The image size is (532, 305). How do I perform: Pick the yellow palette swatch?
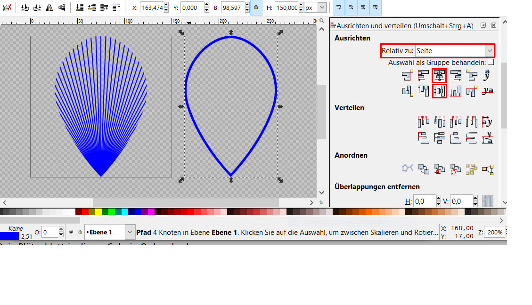98,212
